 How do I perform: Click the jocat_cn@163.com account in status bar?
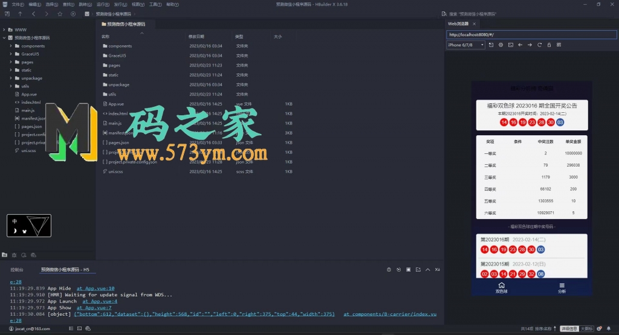(30, 328)
